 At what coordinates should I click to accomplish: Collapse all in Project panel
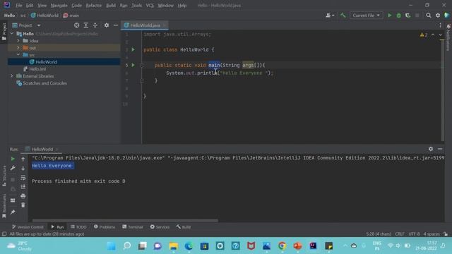95,25
